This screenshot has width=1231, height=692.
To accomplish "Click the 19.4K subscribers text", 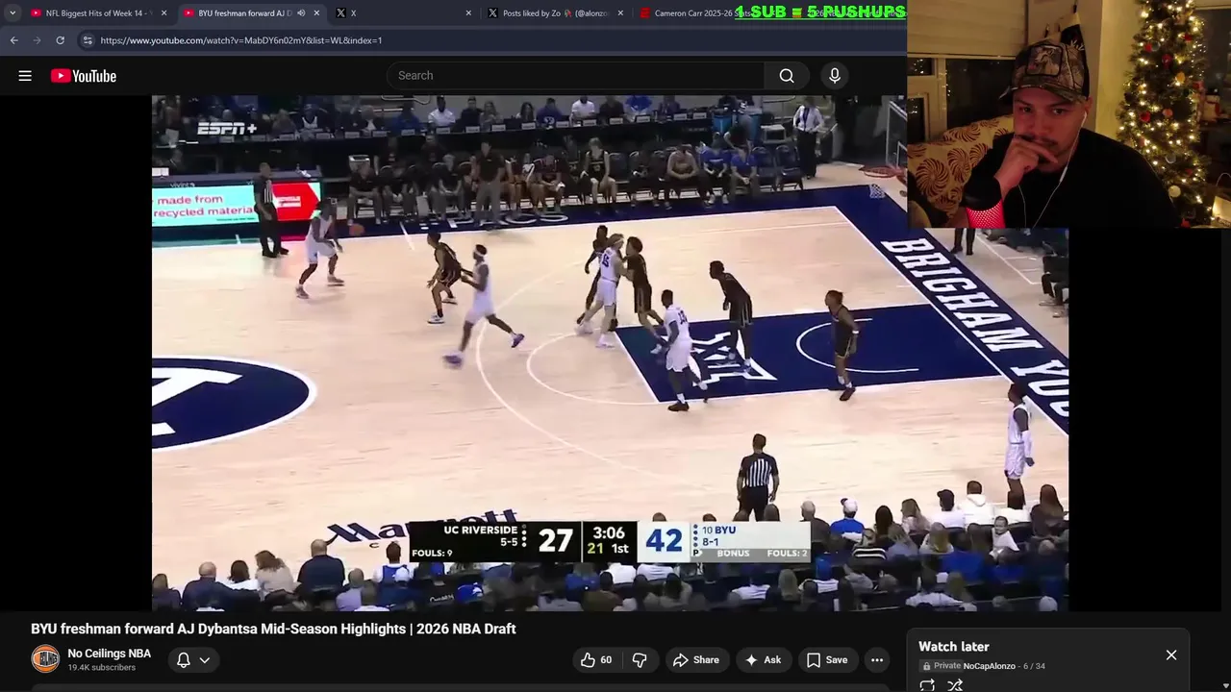I will point(101,668).
